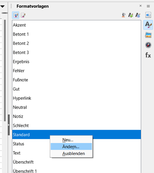
Task: Select the Status style
Action: coord(76,144)
